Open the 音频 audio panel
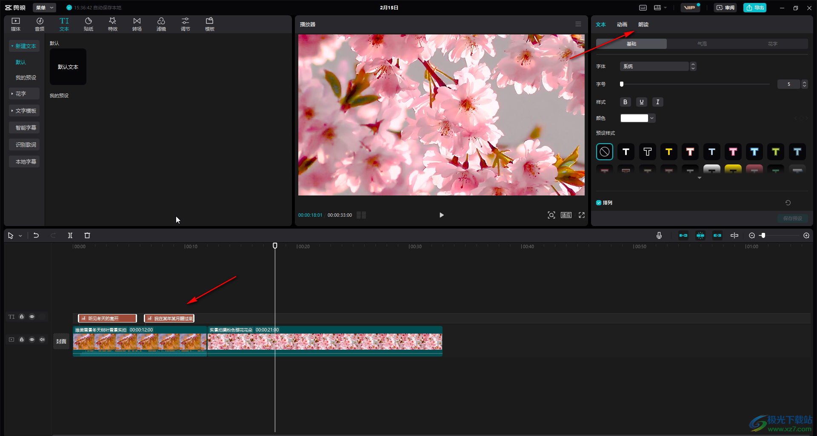Viewport: 817px width, 436px height. 40,24
